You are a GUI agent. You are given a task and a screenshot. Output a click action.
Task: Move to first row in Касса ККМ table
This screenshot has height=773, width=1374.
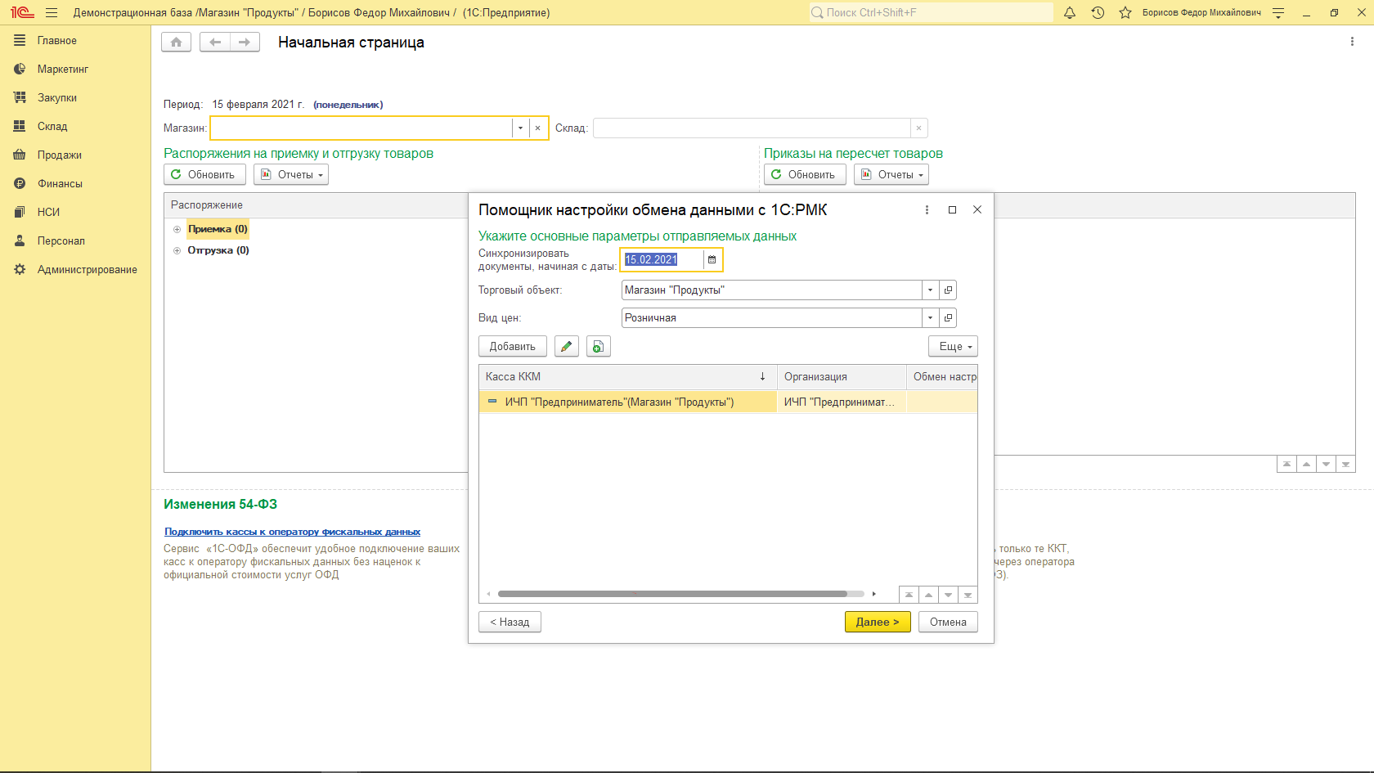pos(909,595)
